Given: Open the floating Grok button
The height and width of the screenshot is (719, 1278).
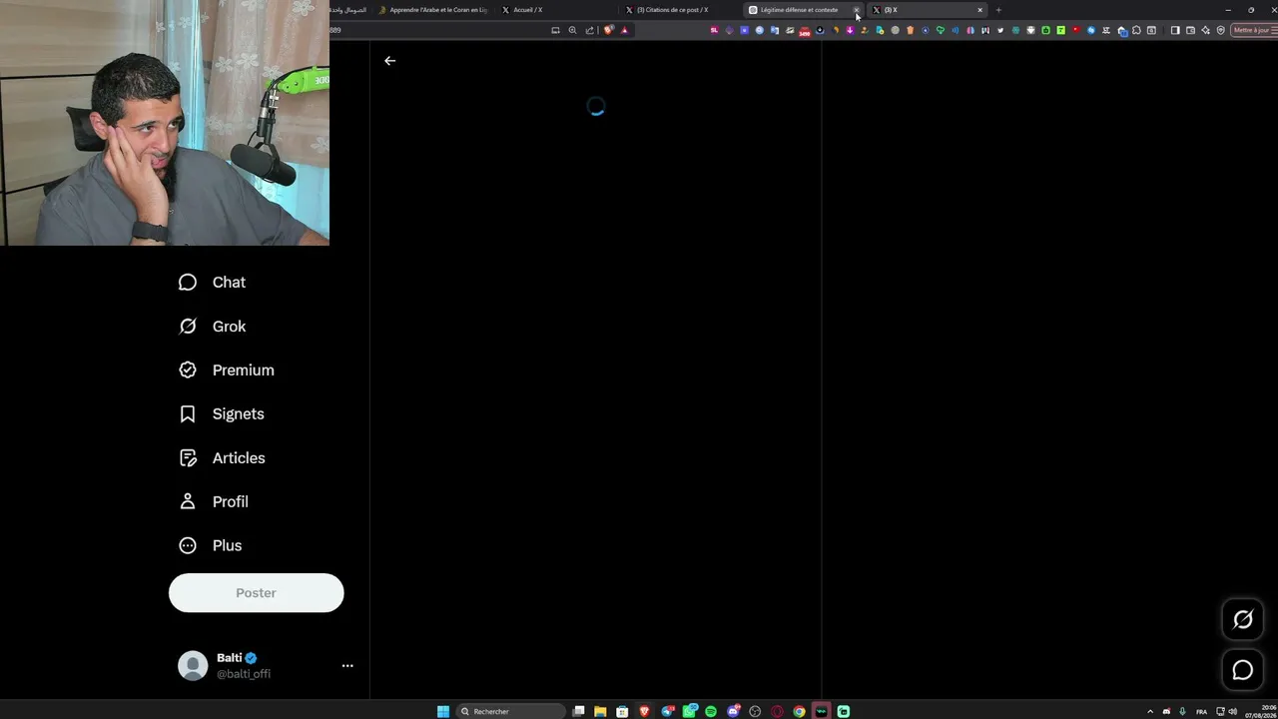Looking at the screenshot, I should pos(1243,620).
